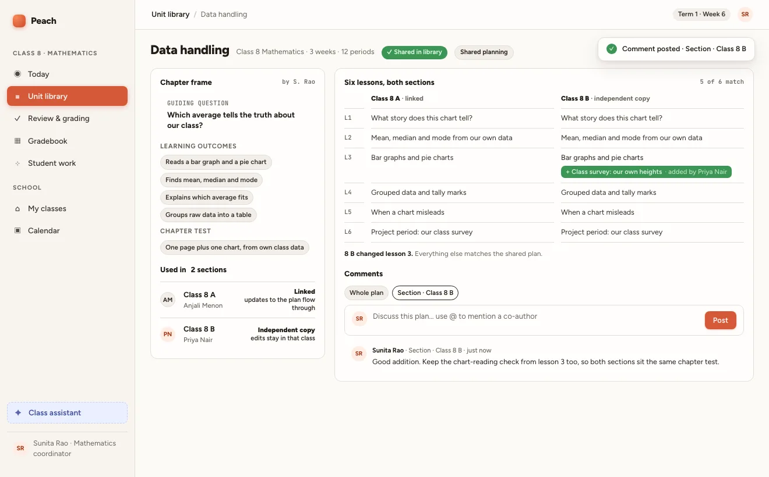Screen dimensions: 769x477
Task: Click the SR avatar in top bar
Action: (x=745, y=15)
